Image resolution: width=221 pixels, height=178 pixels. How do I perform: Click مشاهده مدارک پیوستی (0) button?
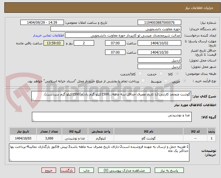click(124, 170)
